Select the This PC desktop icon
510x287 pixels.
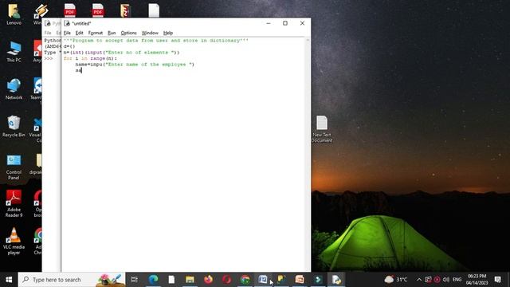click(x=14, y=52)
